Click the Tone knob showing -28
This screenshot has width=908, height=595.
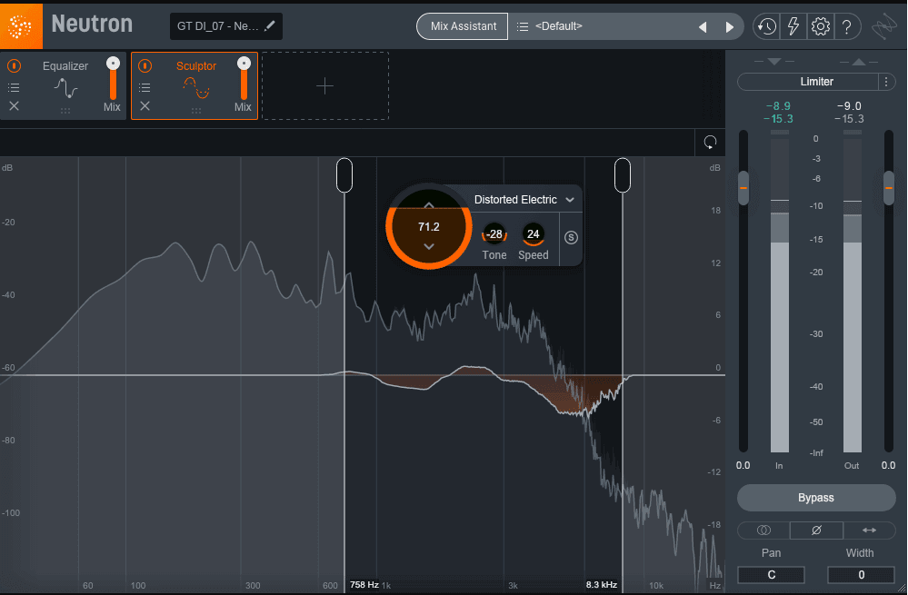[494, 233]
